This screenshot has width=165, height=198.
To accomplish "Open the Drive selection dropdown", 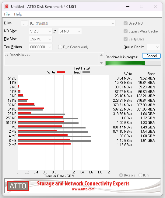I will [x=72, y=23].
